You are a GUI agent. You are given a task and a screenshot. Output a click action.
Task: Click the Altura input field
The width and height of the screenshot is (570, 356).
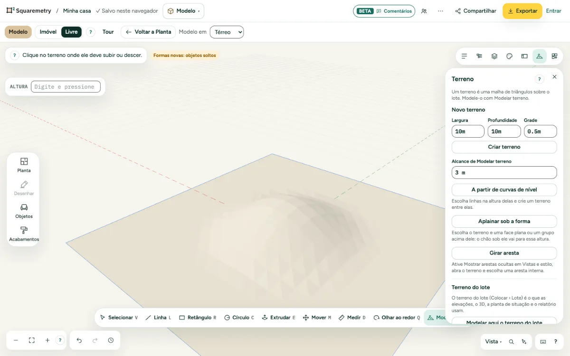tap(66, 86)
